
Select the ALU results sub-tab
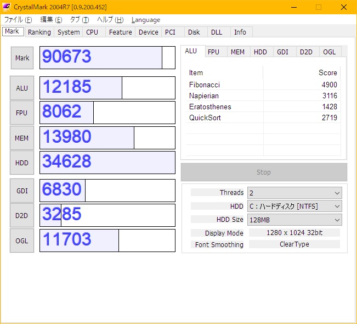(193, 51)
